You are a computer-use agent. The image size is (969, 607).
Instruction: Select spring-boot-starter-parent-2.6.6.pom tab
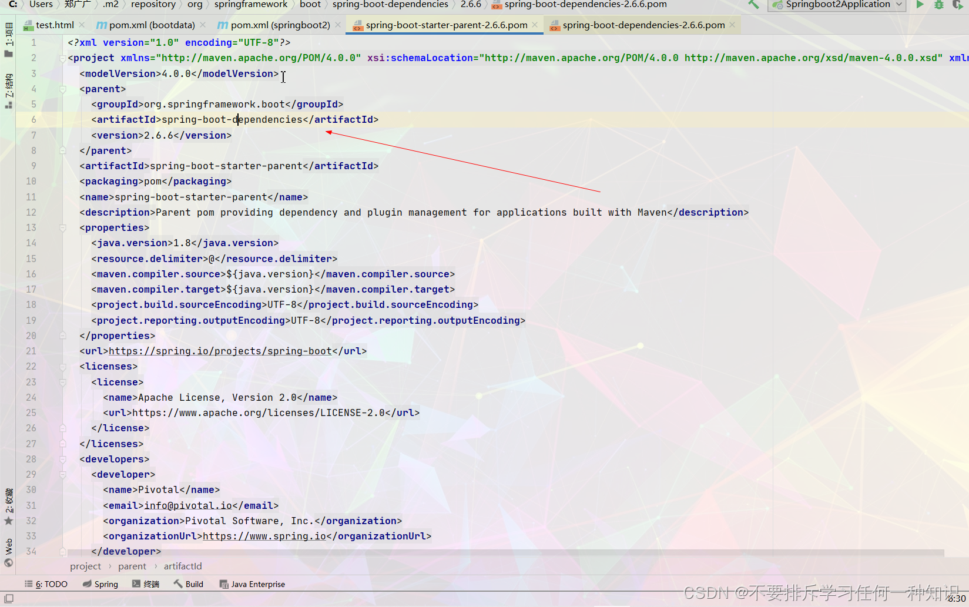coord(446,25)
